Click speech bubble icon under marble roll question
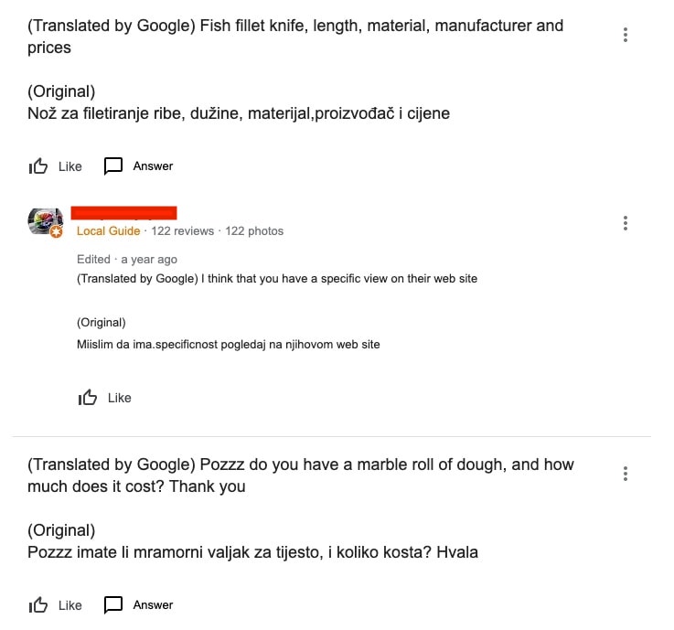The image size is (674, 630). (x=113, y=605)
